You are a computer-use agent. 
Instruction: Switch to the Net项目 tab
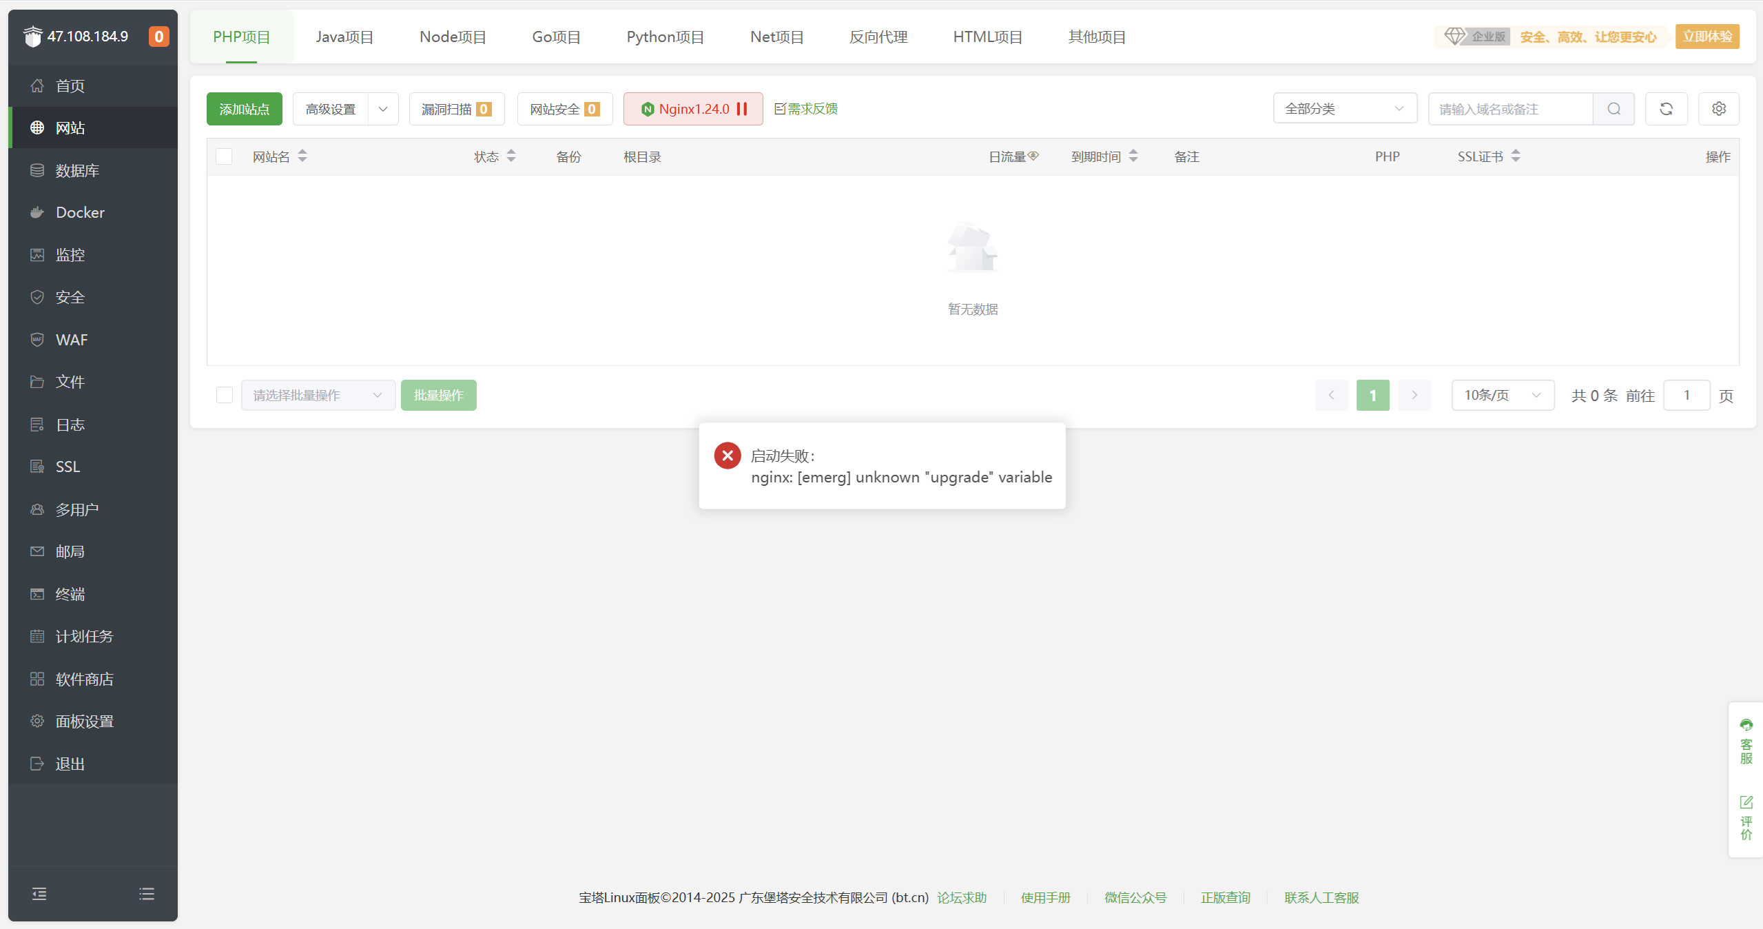(x=776, y=37)
